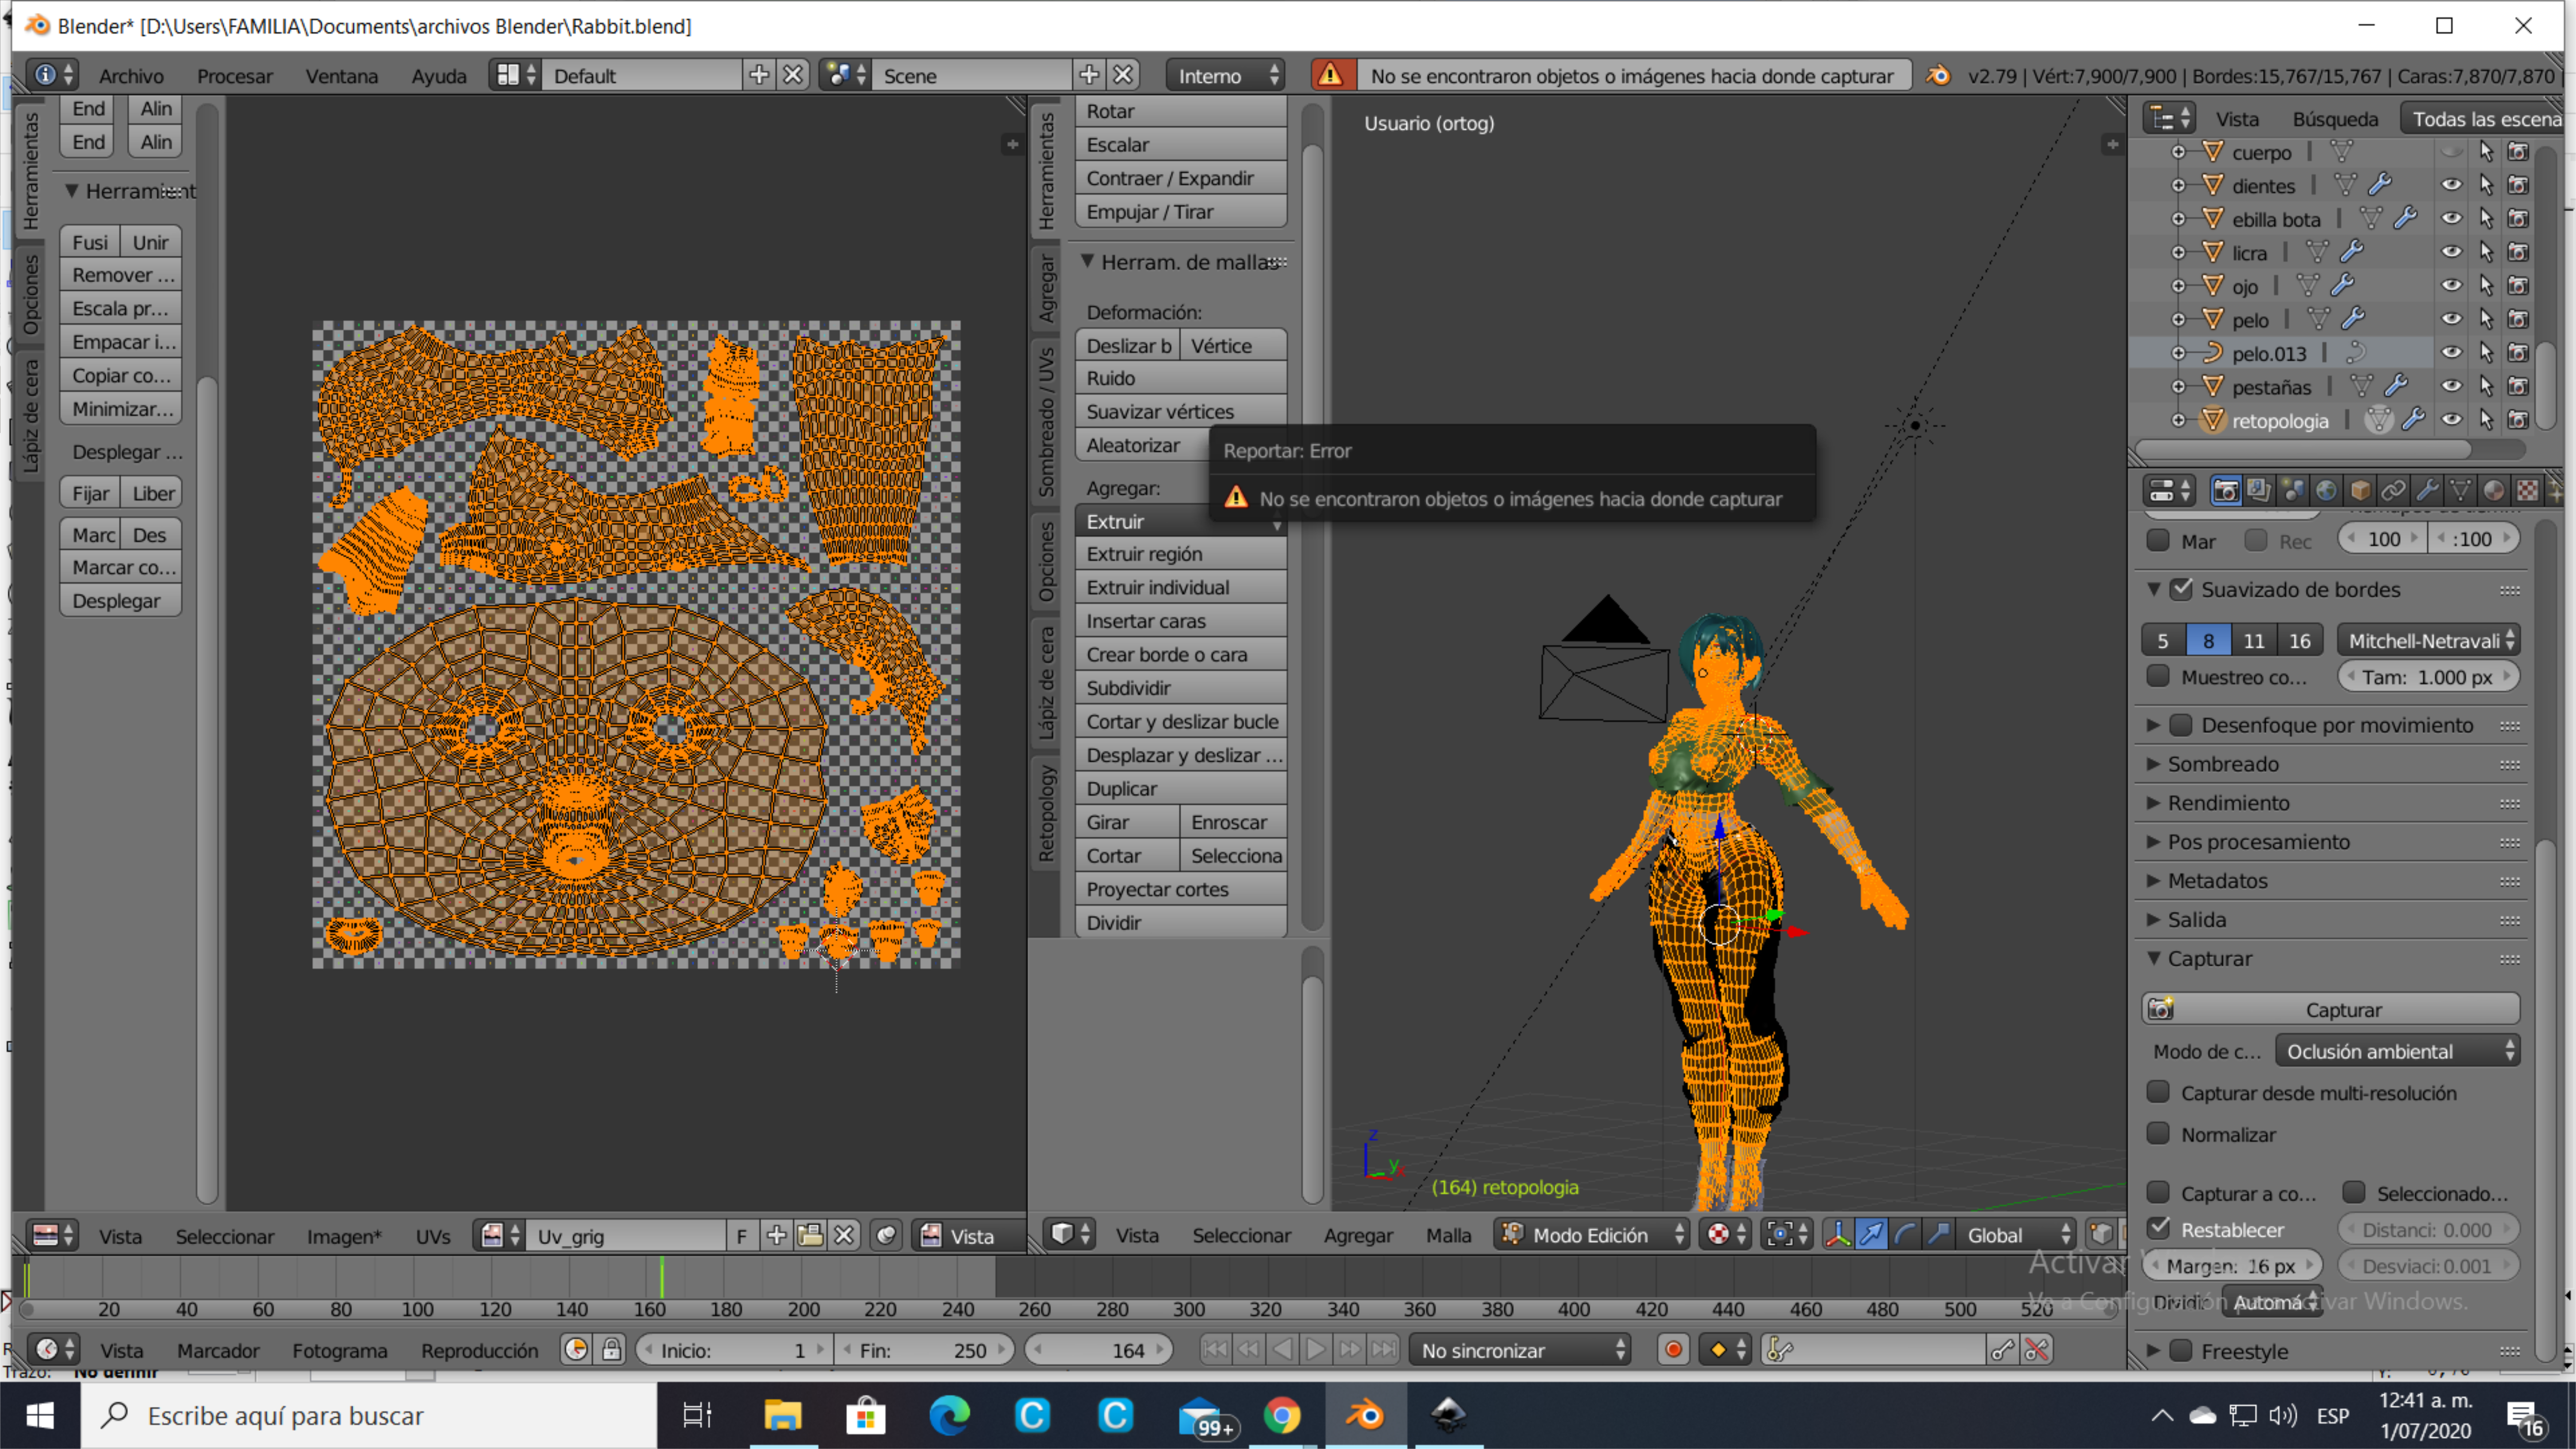Click the play animation button
This screenshot has height=1449, width=2576.
1316,1350
